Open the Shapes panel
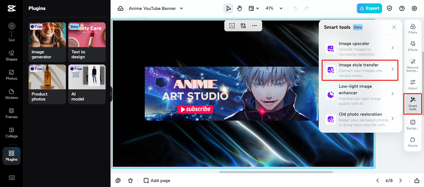This screenshot has width=424, height=187. (x=12, y=56)
